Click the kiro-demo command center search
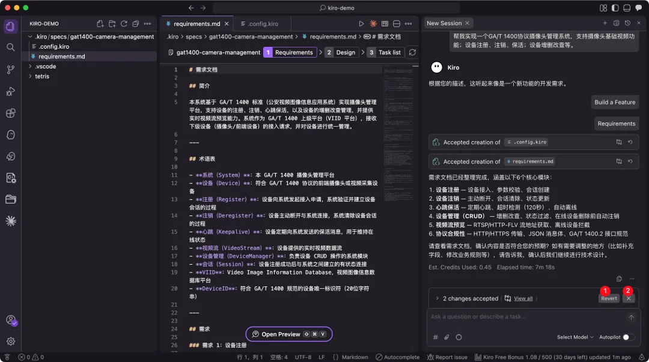Image resolution: width=649 pixels, height=362 pixels. pyautogui.click(x=336, y=8)
